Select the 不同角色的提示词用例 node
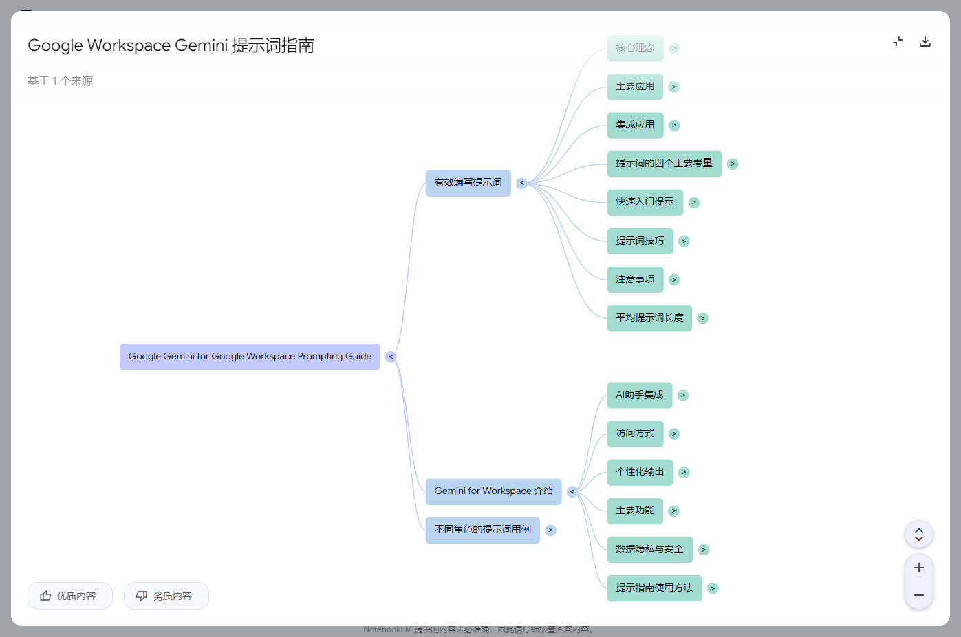This screenshot has width=961, height=637. (482, 530)
